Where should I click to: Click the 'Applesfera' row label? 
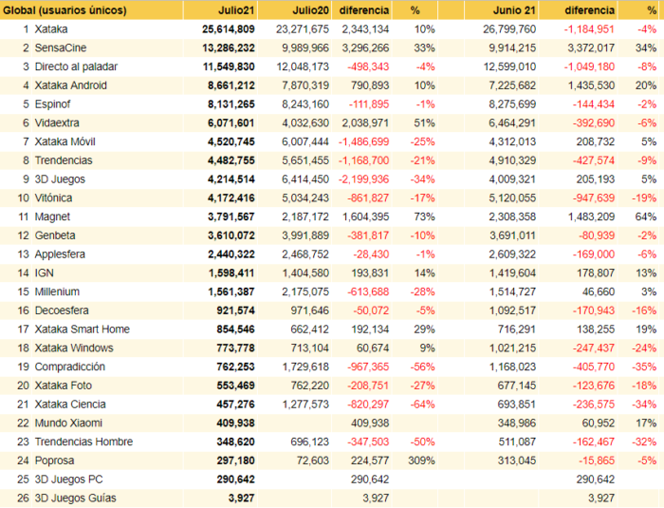(x=60, y=254)
